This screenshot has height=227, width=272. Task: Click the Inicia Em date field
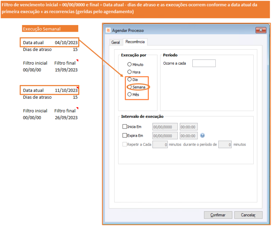[x=165, y=127]
